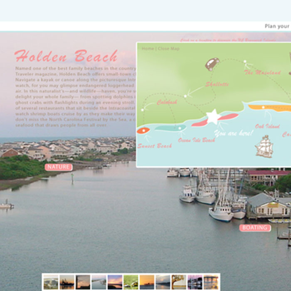Click the white star marking Holden Beach
Image resolution: width=291 pixels, height=291 pixels.
[213, 117]
